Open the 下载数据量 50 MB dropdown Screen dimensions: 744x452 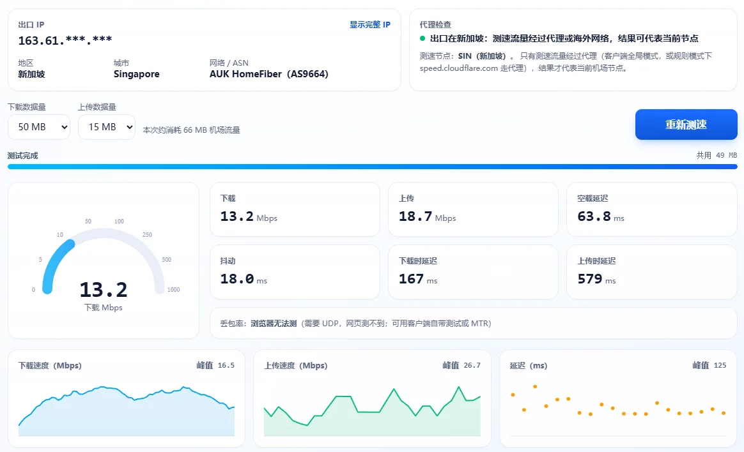coord(39,127)
